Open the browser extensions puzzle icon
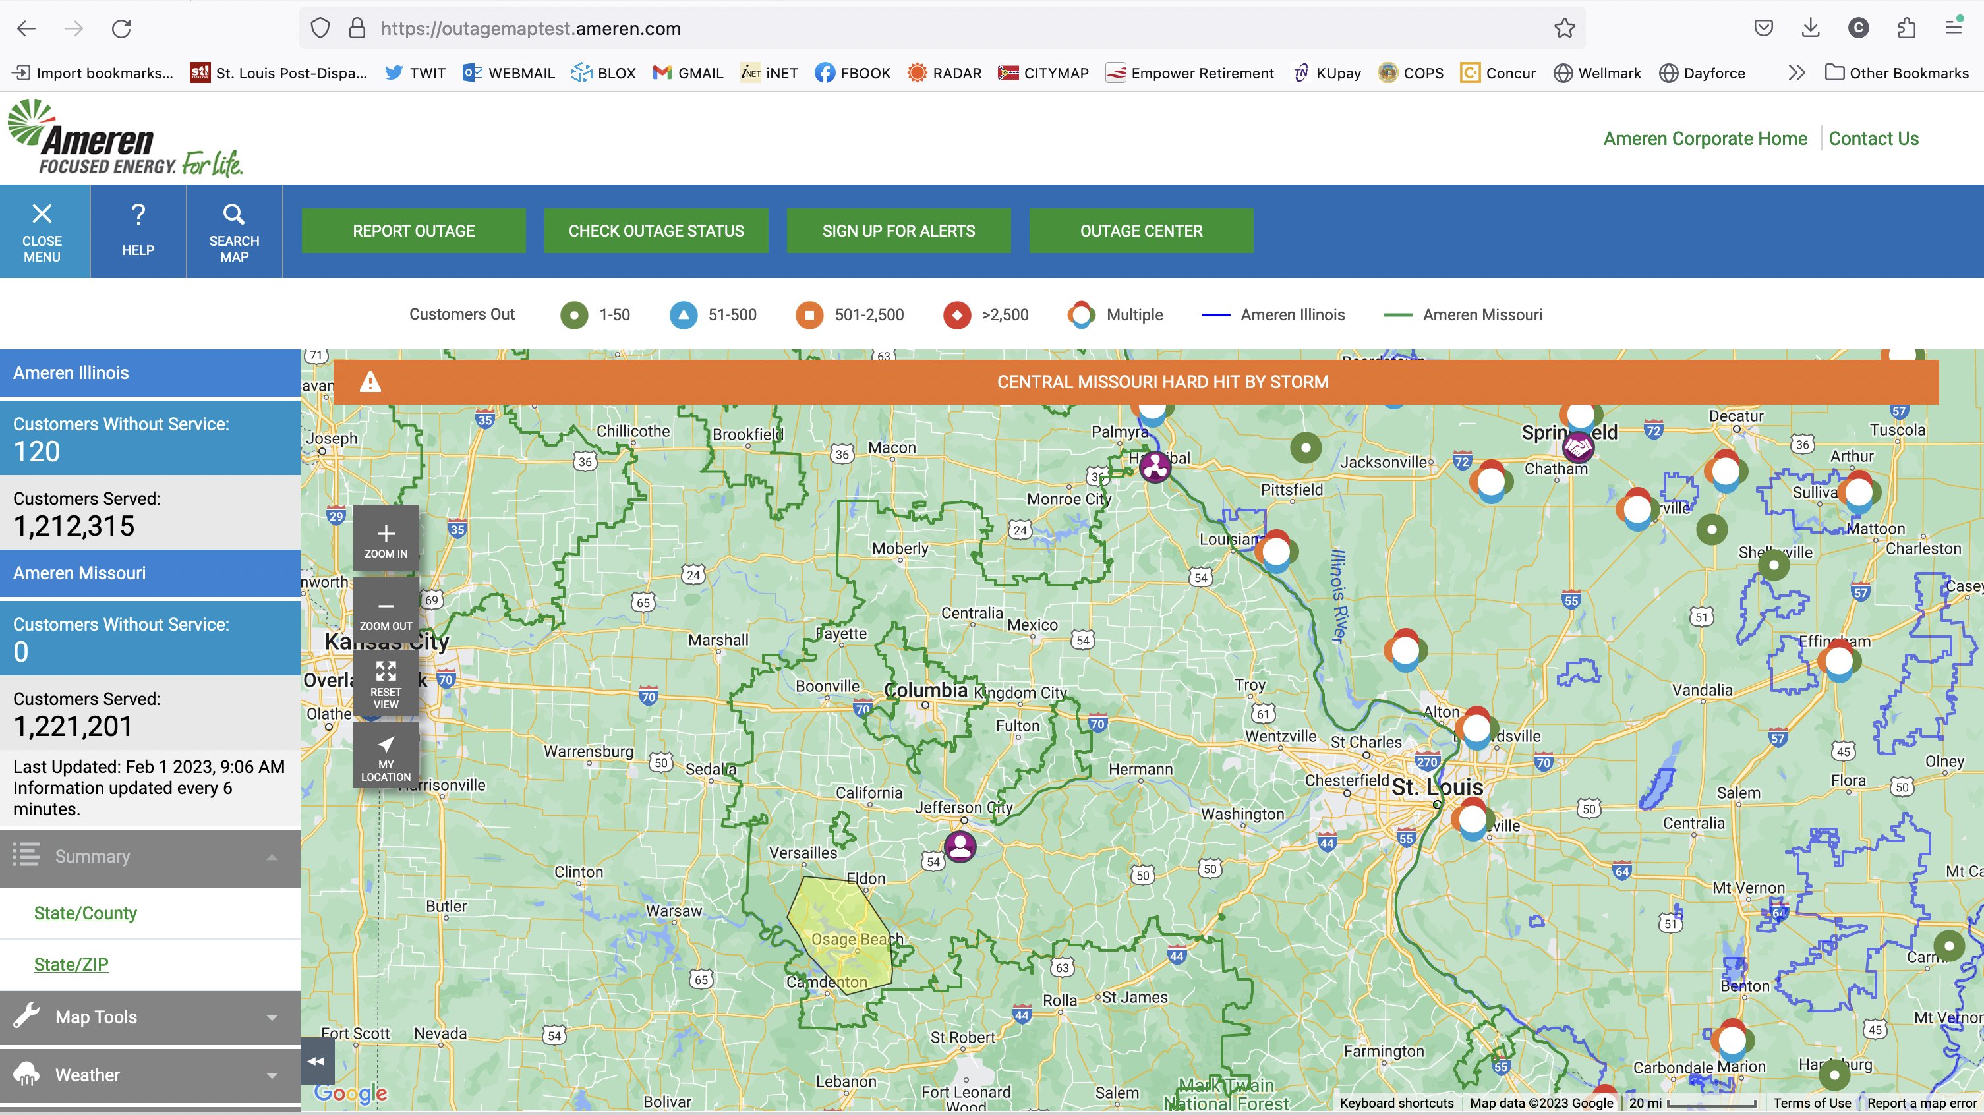 (1906, 28)
